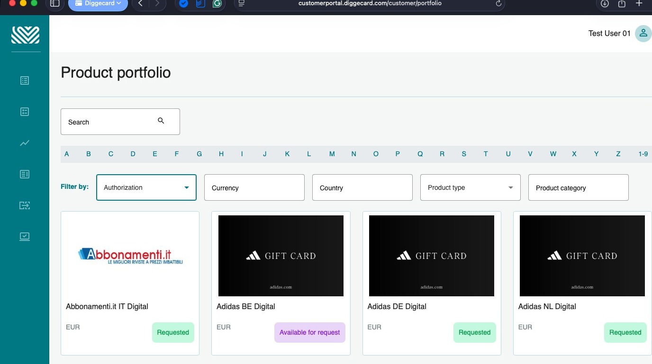Open the Product category filter field

click(579, 187)
